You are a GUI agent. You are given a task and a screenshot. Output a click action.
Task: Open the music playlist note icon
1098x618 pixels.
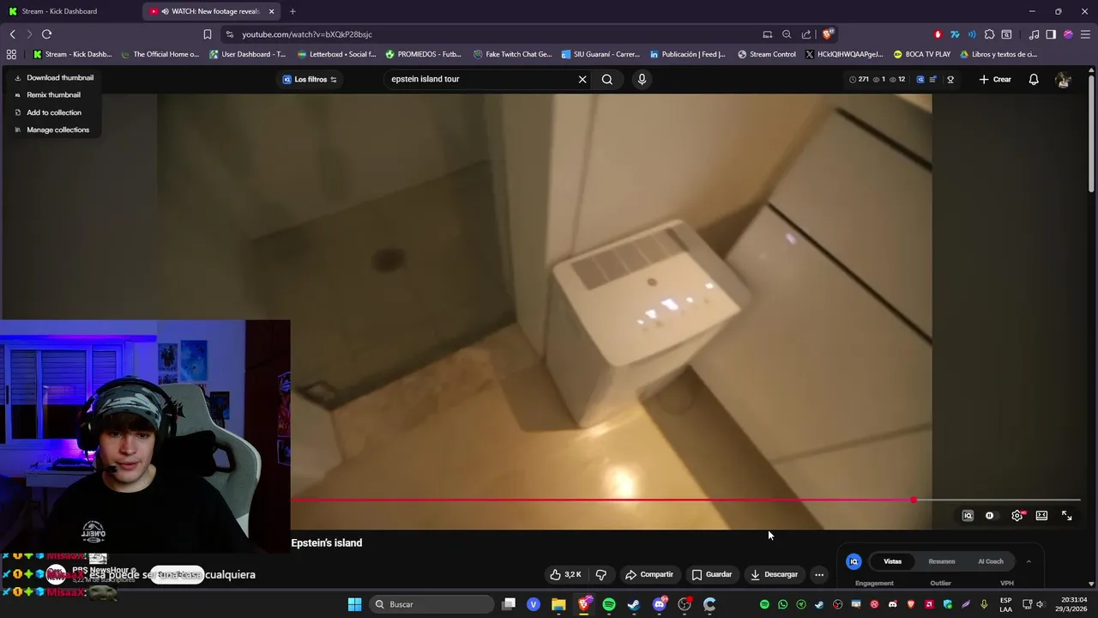tap(1034, 34)
